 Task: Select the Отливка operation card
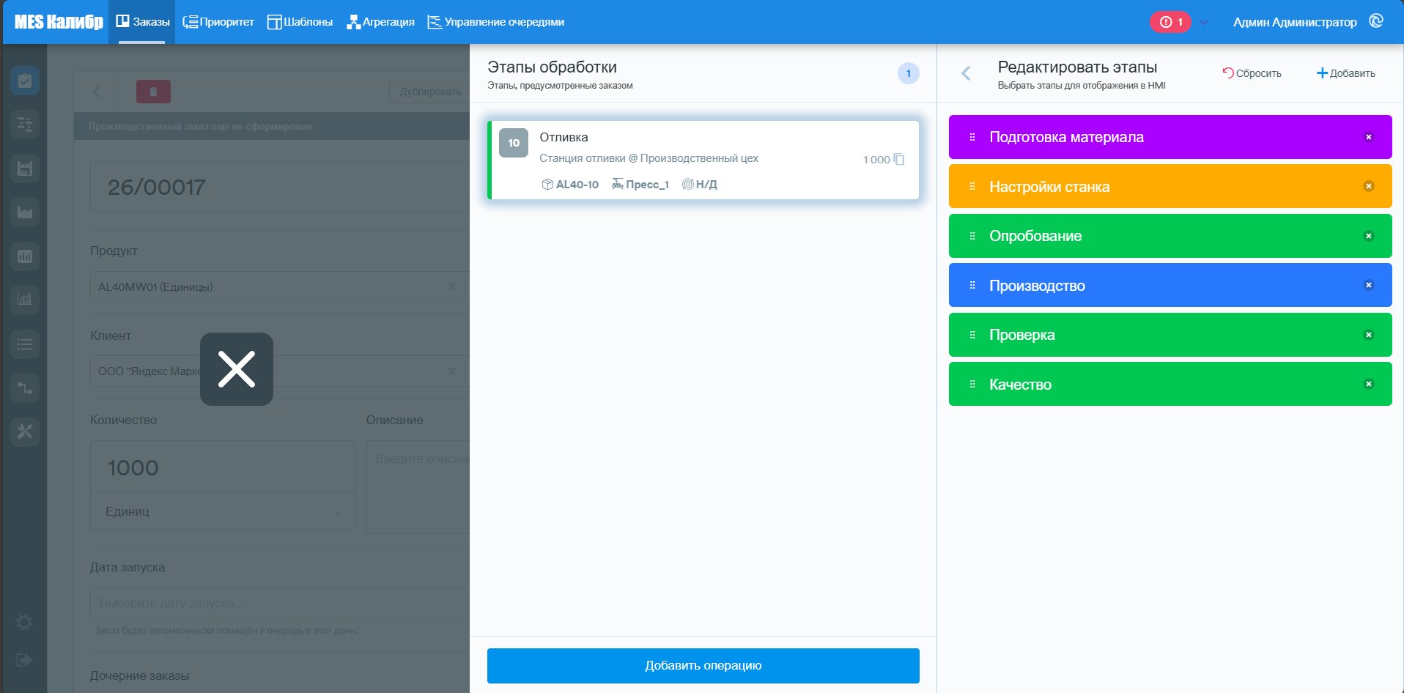point(703,160)
